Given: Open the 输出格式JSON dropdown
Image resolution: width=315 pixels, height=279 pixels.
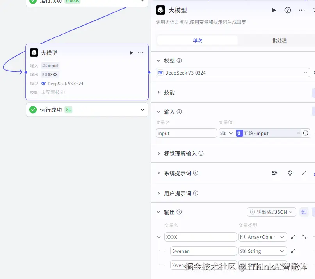Looking at the screenshot, I should [271, 212].
